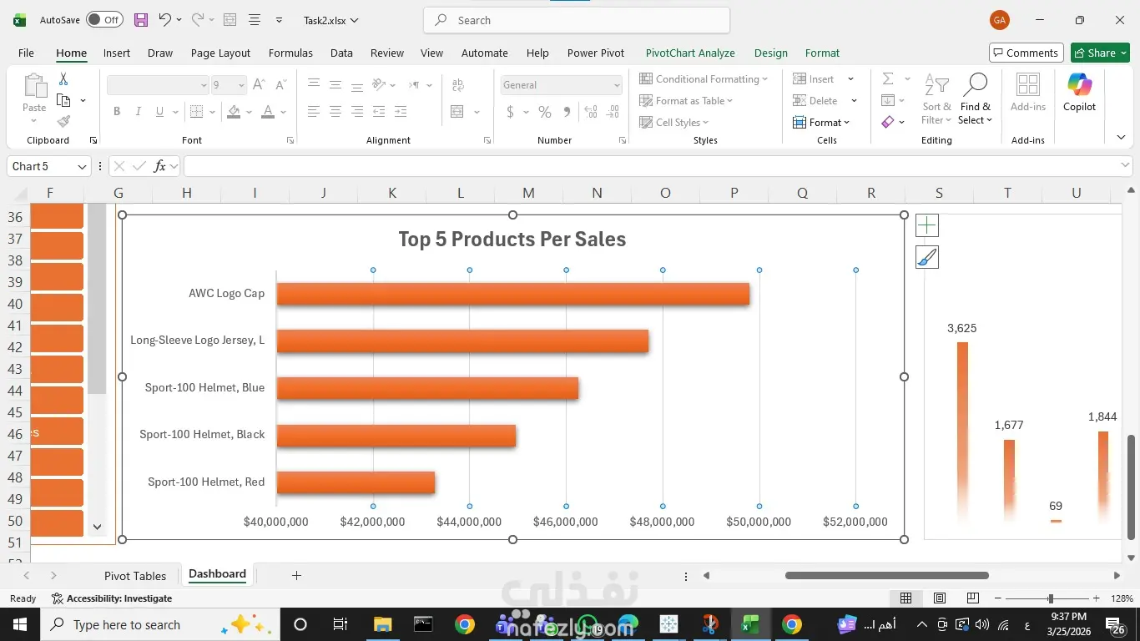Open the Chart Styles paintbrush button
The width and height of the screenshot is (1140, 641).
pyautogui.click(x=927, y=258)
